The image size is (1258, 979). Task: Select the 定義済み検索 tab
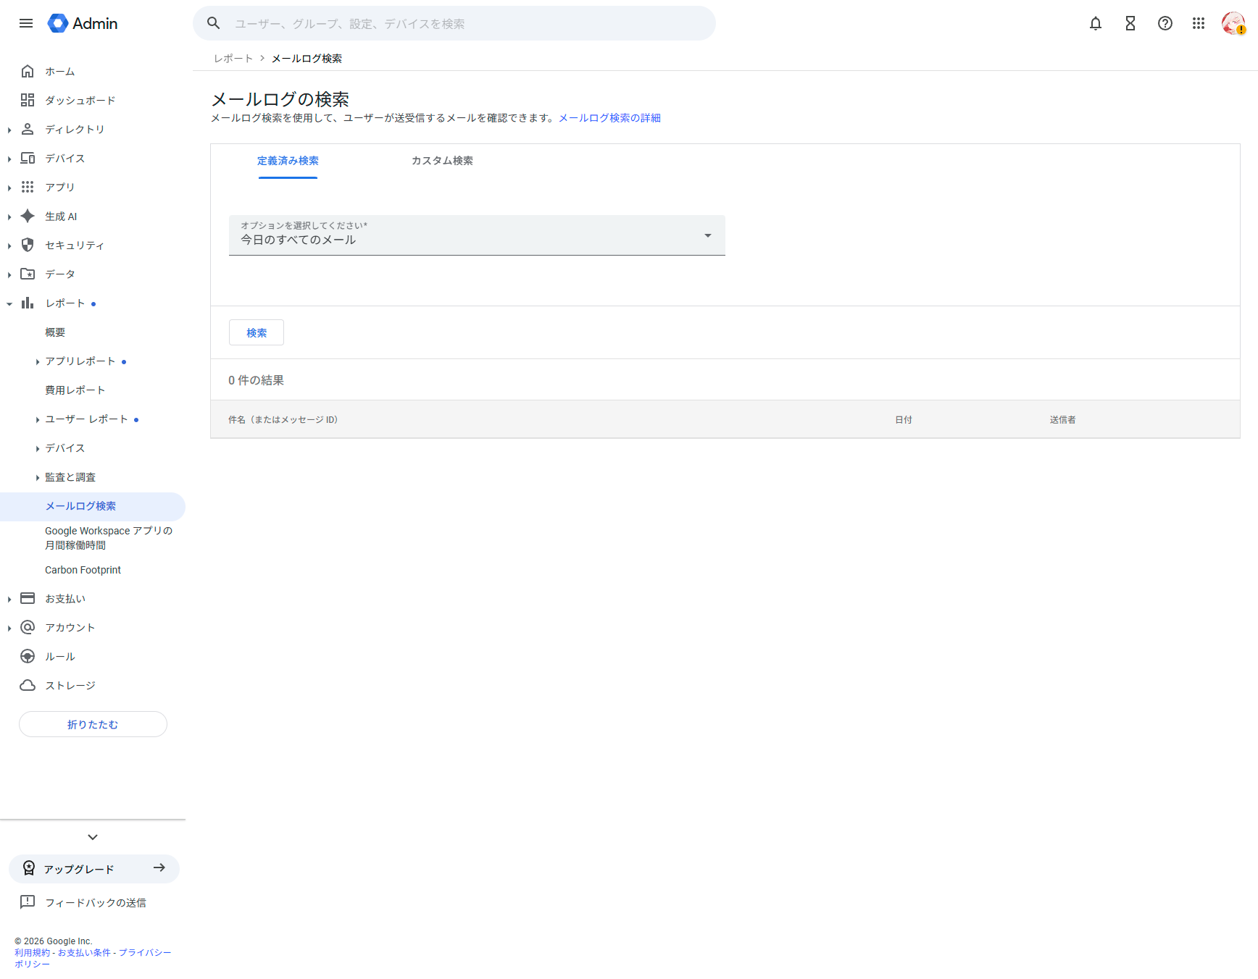288,161
